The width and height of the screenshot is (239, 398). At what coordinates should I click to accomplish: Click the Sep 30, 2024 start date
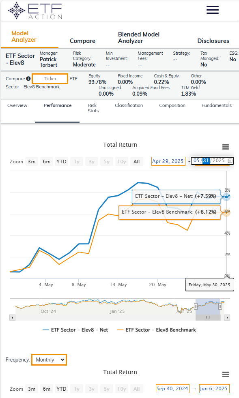tap(172, 389)
